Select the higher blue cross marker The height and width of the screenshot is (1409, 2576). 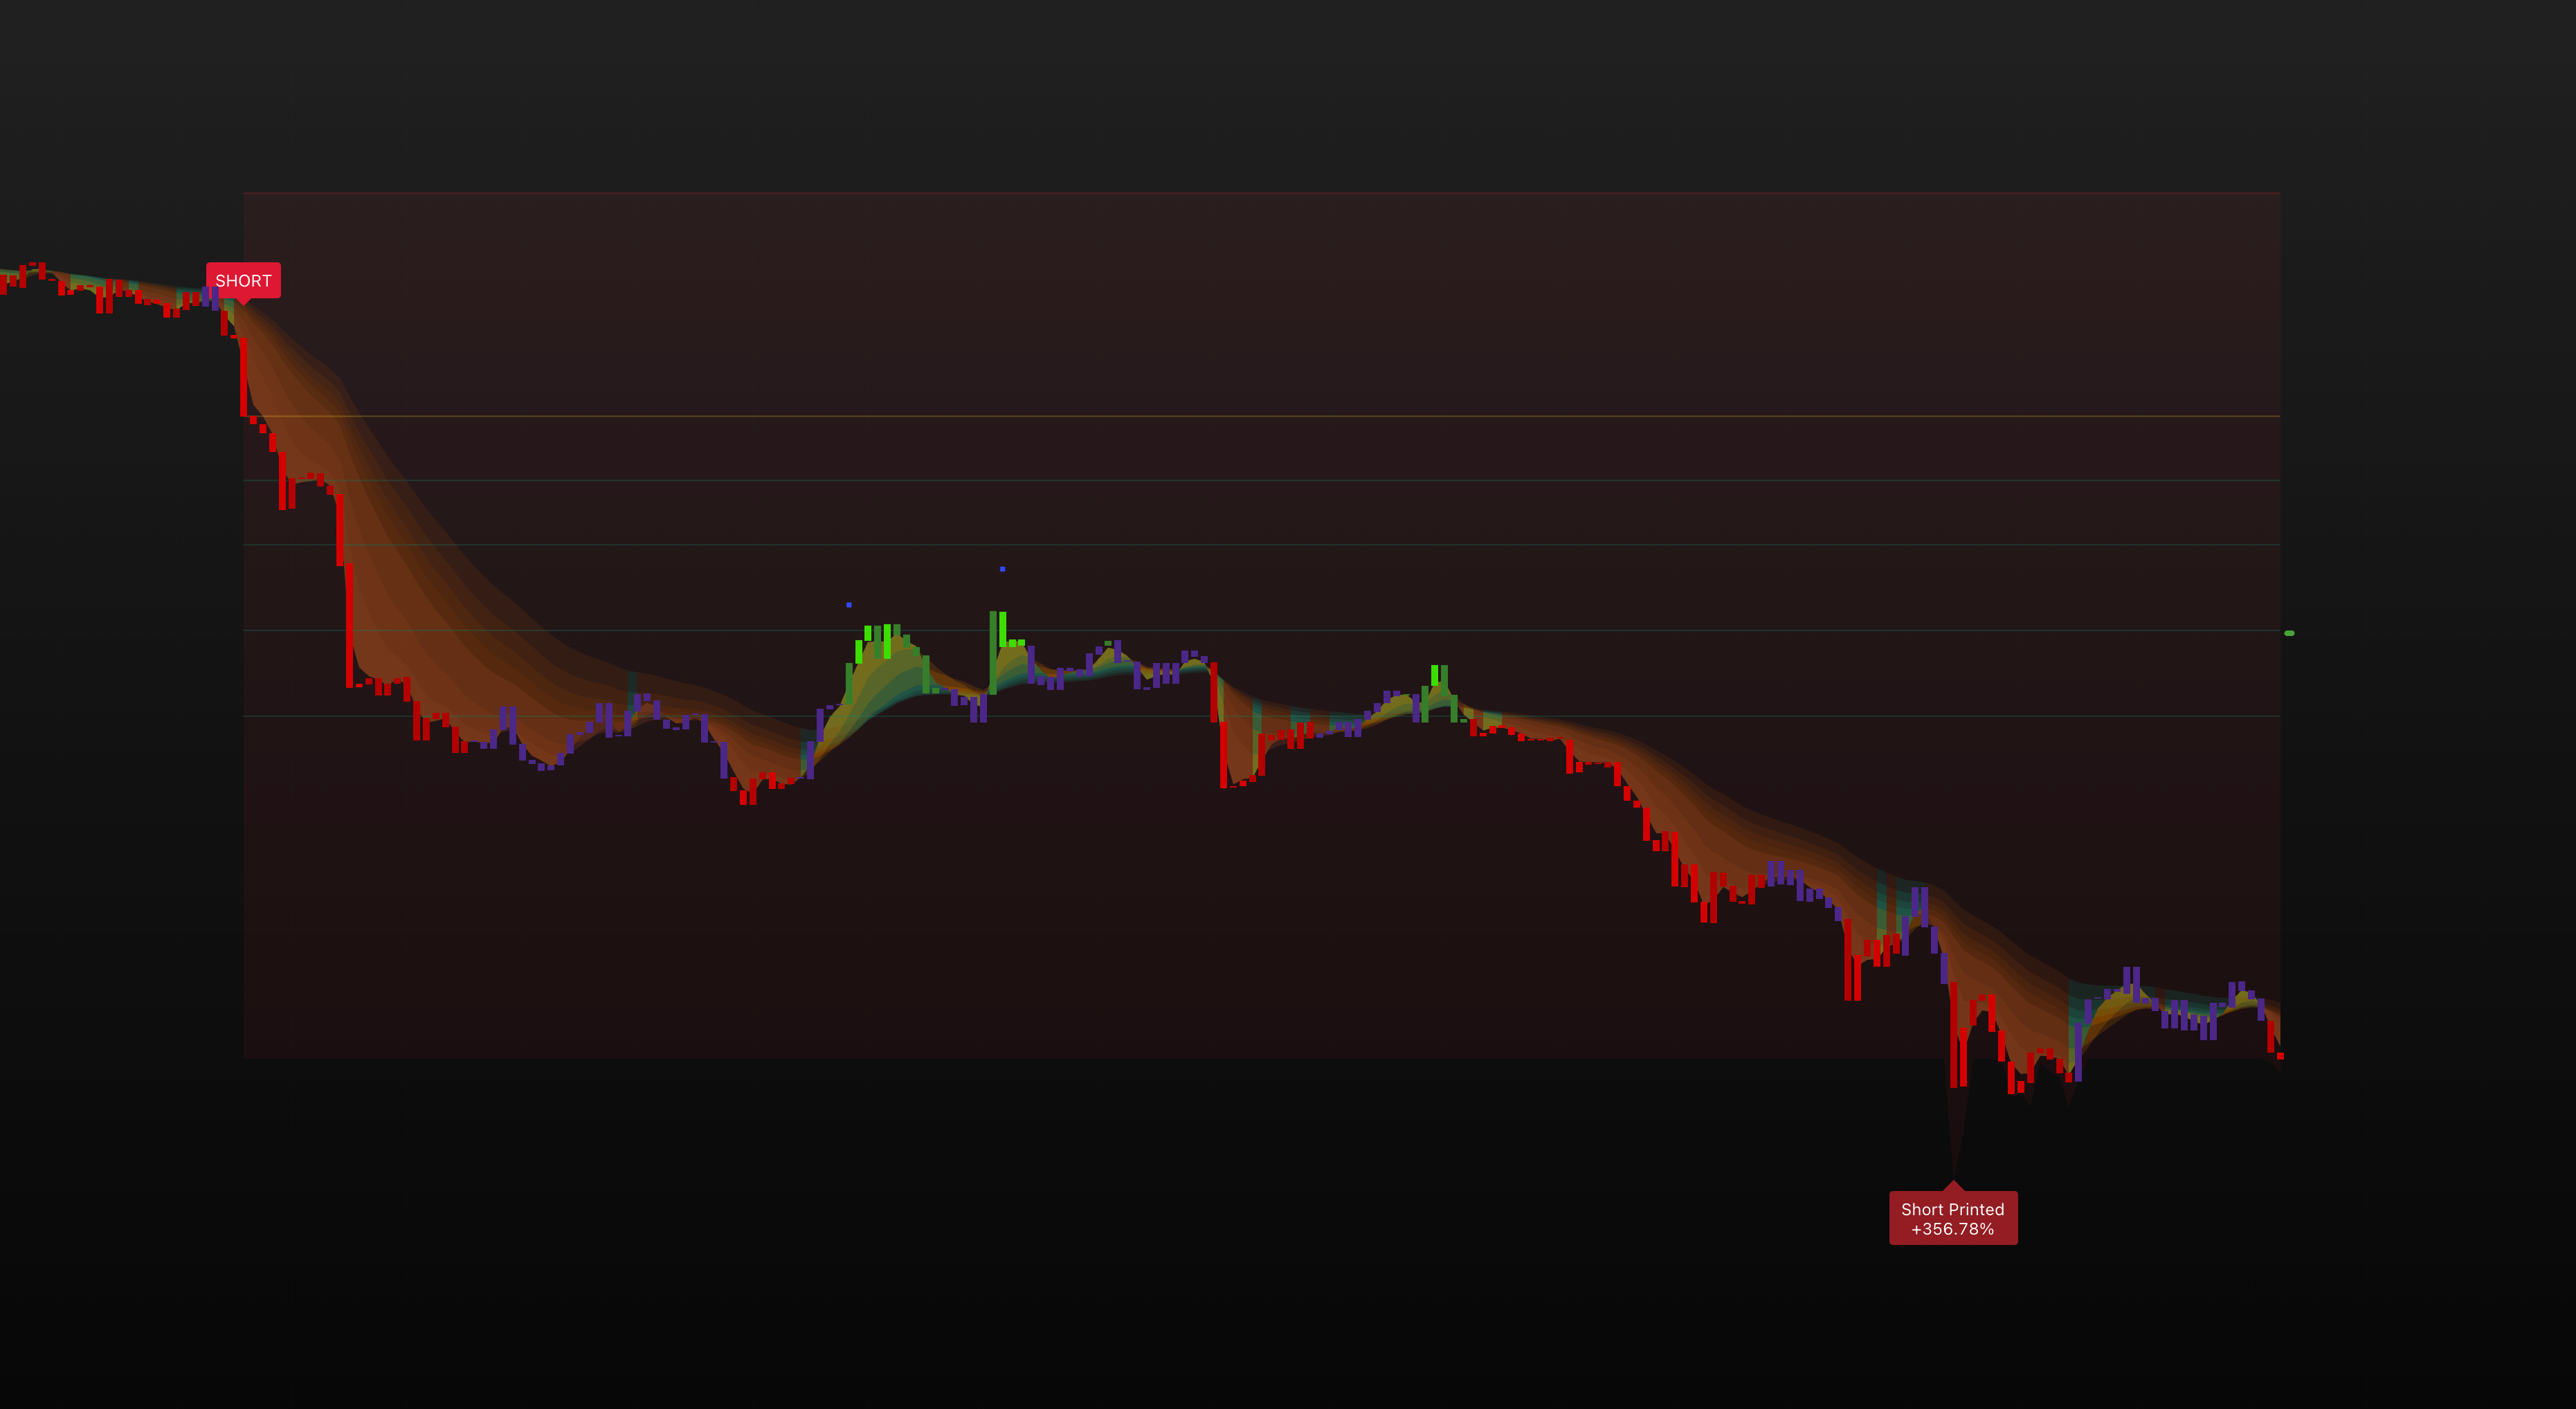pos(1002,569)
